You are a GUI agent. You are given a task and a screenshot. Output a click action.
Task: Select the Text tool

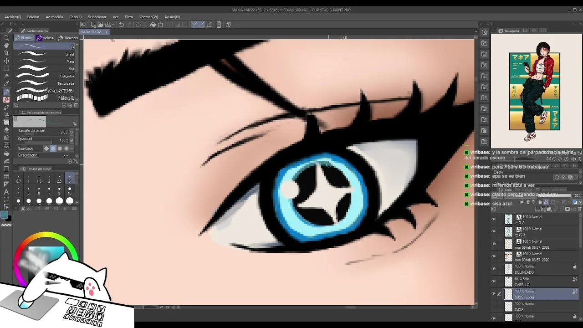pyautogui.click(x=6, y=192)
